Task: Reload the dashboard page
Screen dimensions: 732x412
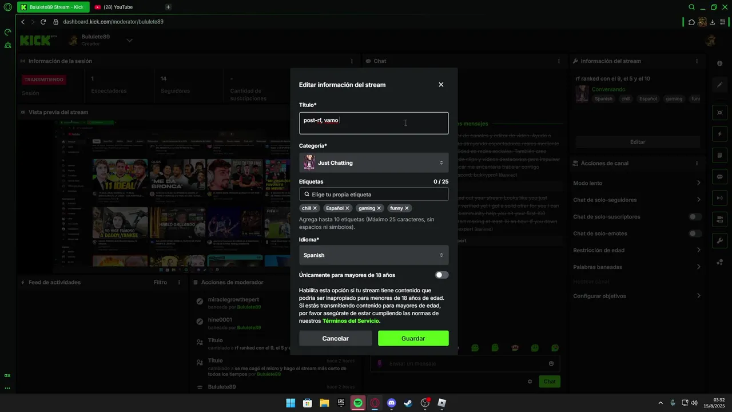Action: (x=43, y=22)
